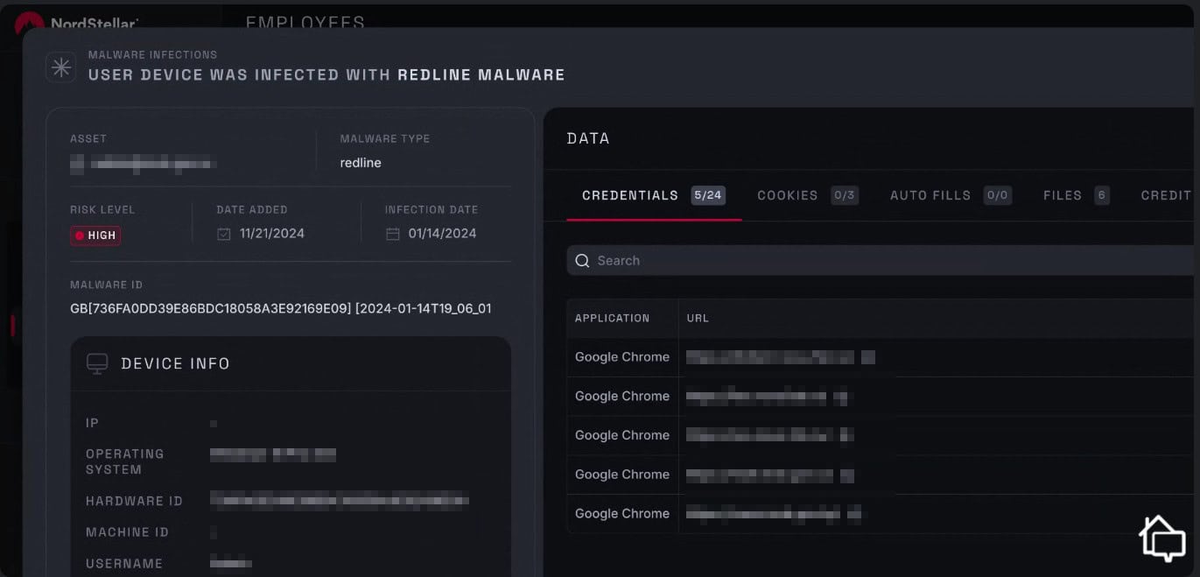Viewport: 1200px width, 577px height.
Task: Click the malware infections asterisk icon
Action: [61, 67]
